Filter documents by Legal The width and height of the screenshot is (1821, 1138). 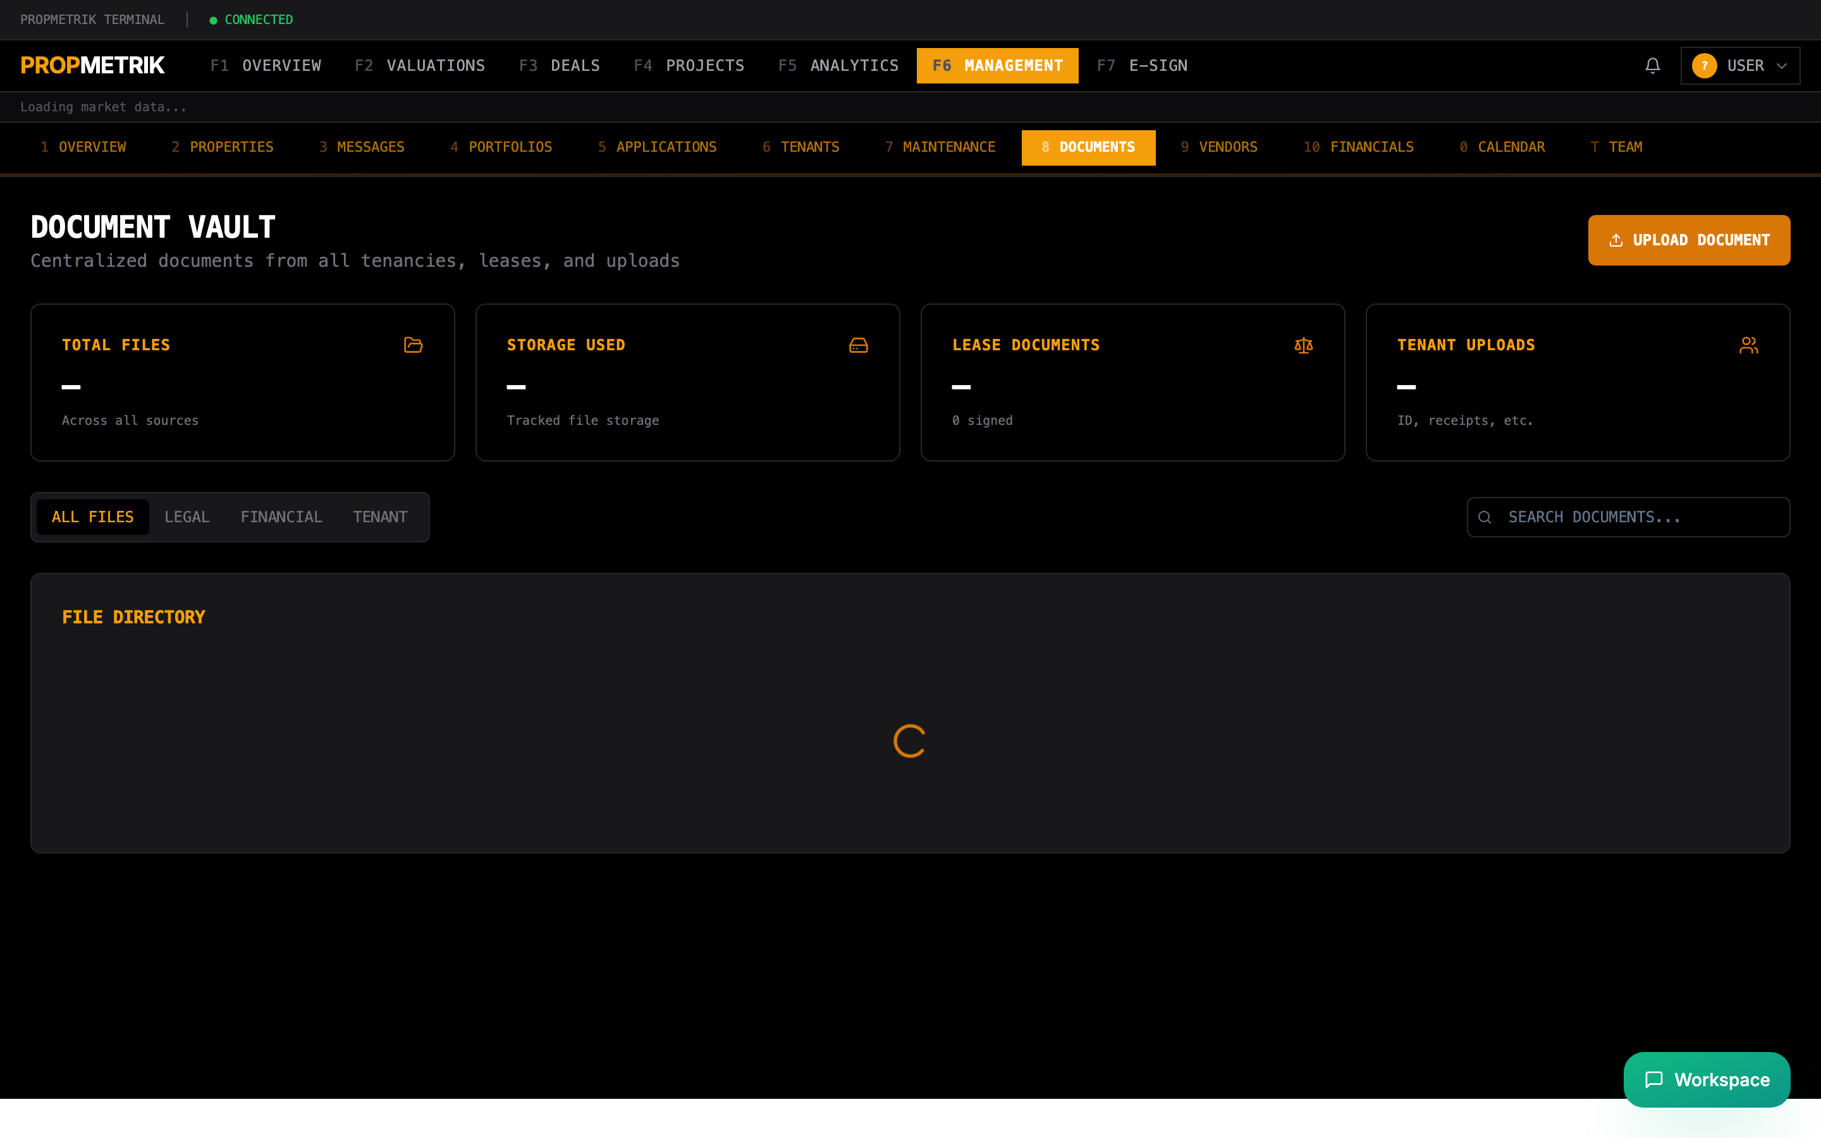(x=187, y=517)
